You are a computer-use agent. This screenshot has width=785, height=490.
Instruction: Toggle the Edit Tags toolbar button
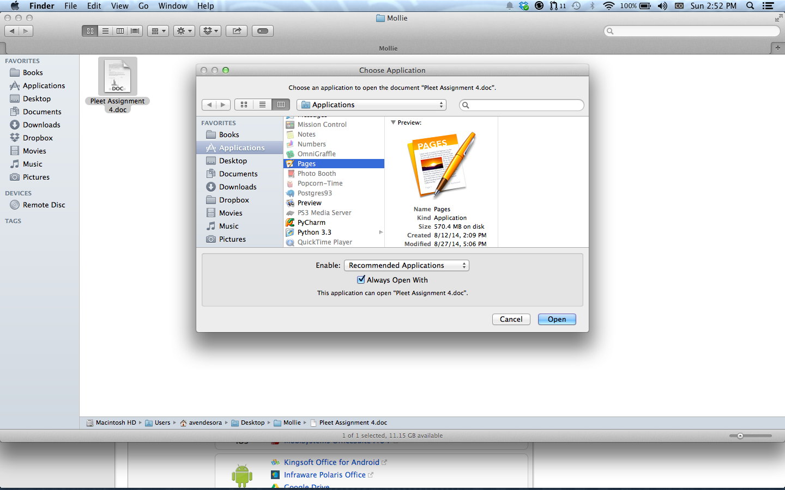point(262,31)
